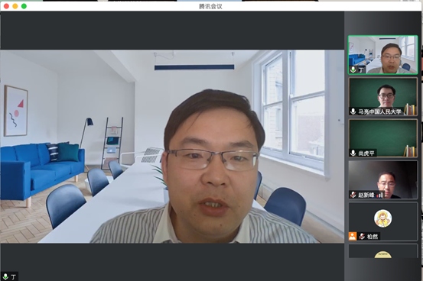Click microphone icon on 尚虎平 tile
The image size is (423, 281).
pyautogui.click(x=353, y=153)
